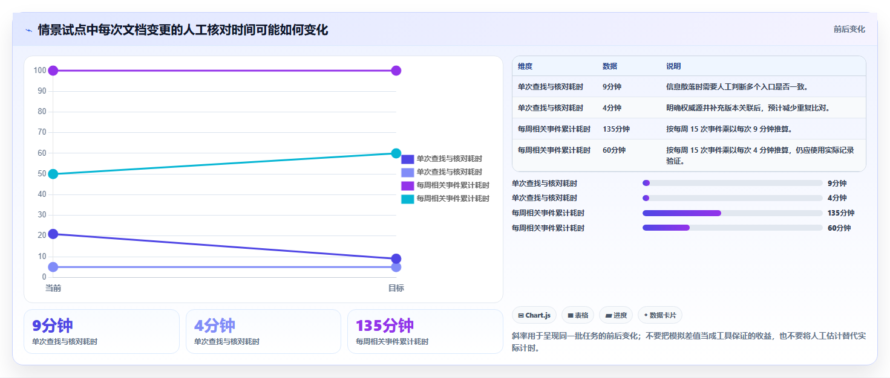Screen dimensions: 890x378
Task: Click the 目标 x-axis label
Action: (396, 288)
